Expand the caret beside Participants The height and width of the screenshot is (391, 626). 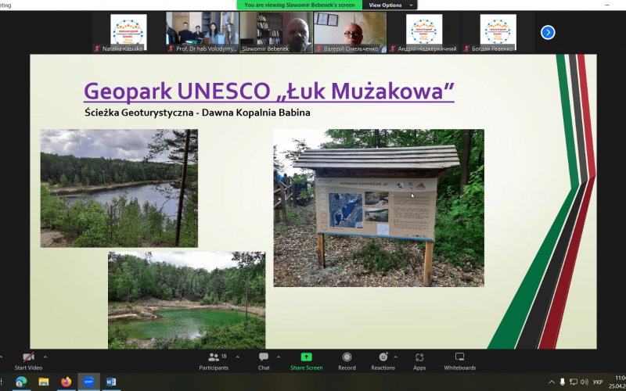238,357
